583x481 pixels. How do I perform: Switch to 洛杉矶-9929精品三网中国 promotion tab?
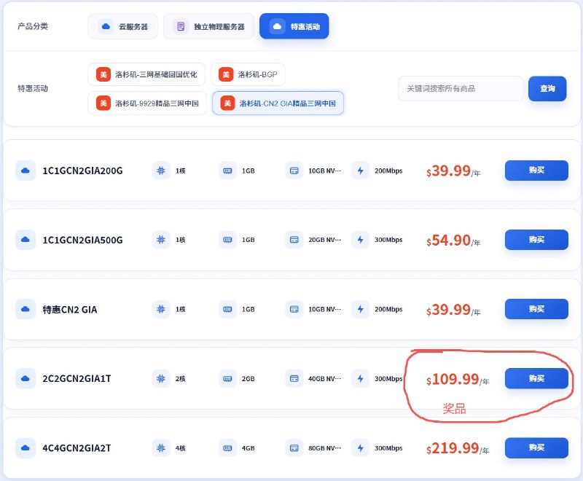[147, 103]
